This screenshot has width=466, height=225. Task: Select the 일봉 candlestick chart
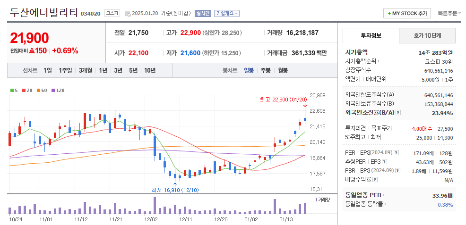click(x=249, y=71)
